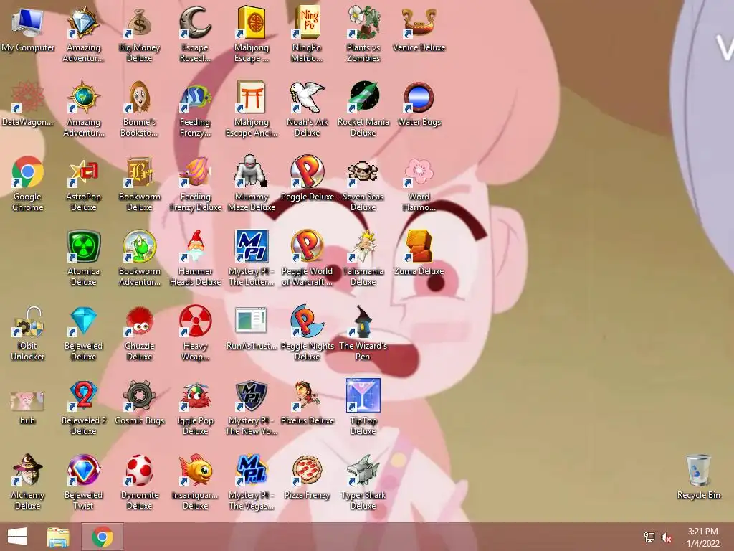The width and height of the screenshot is (734, 551).
Task: Click the Rocket Mania Deluxe icon
Action: 363,97
